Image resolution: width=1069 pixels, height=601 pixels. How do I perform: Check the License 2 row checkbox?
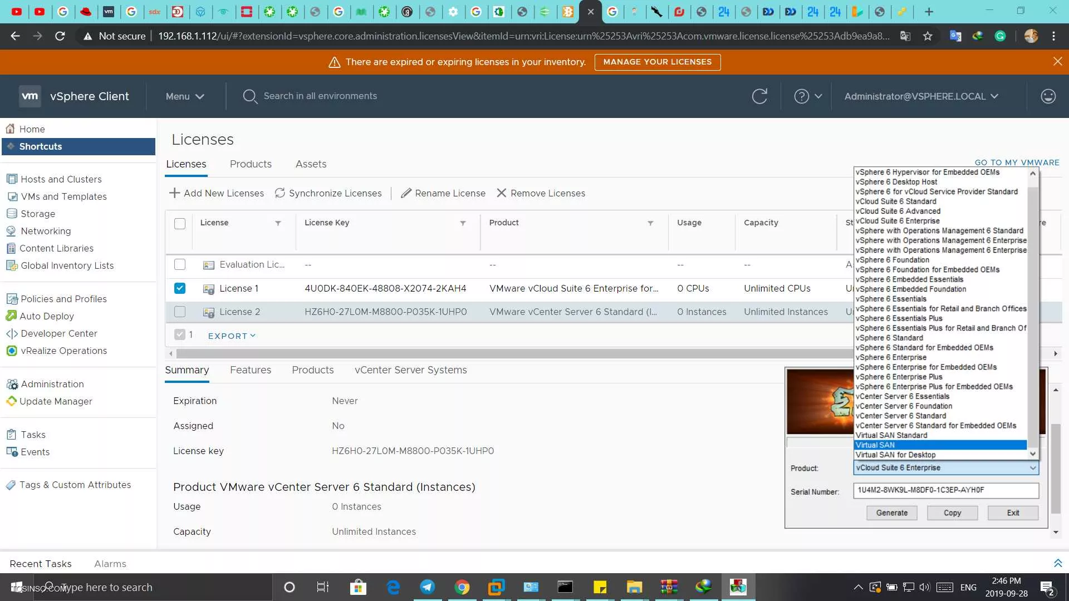coord(179,312)
